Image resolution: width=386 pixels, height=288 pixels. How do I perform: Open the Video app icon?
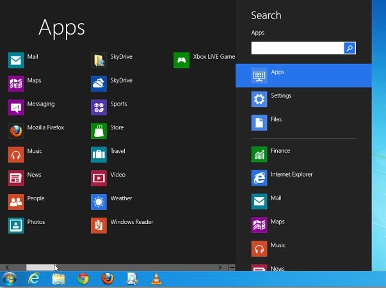click(99, 178)
